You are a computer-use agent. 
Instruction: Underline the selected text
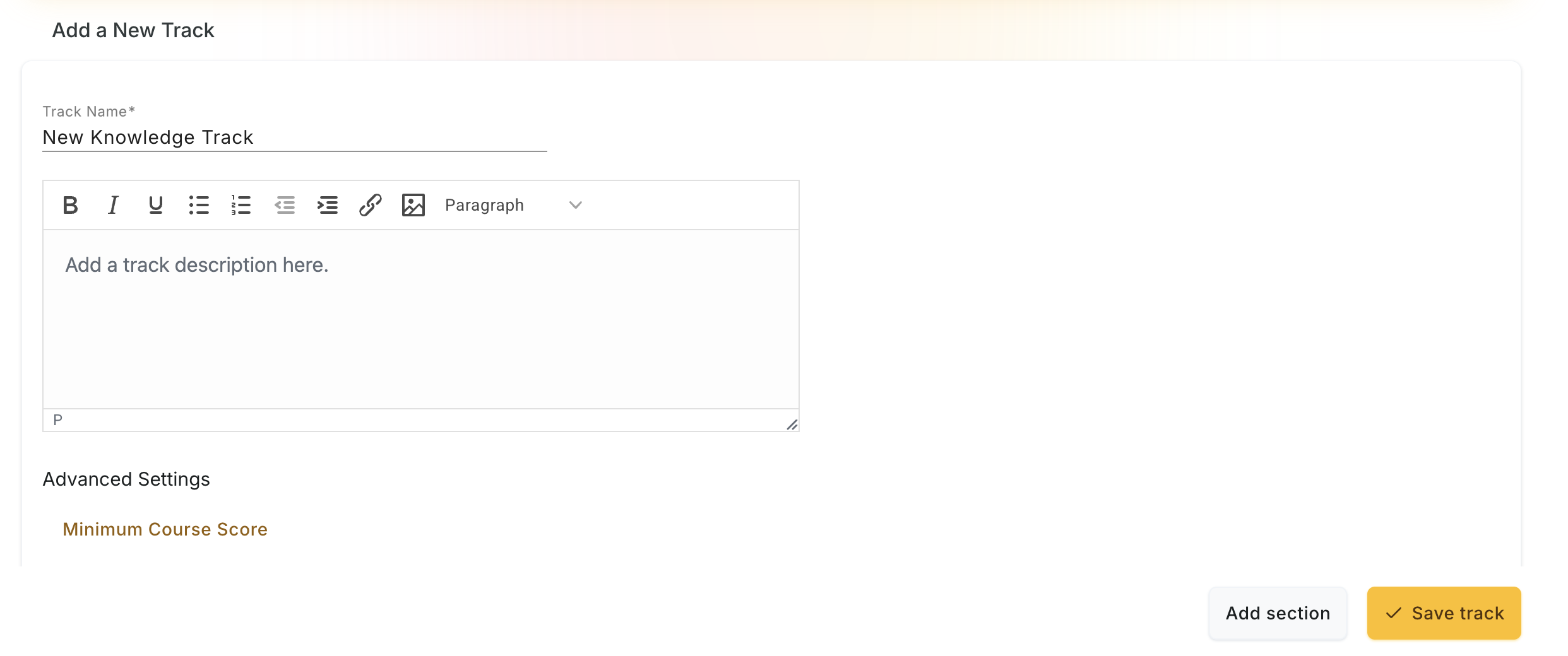tap(155, 205)
